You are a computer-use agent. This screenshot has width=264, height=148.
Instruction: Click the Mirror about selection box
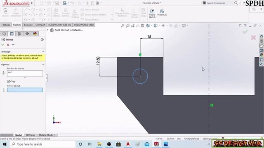click(x=25, y=90)
